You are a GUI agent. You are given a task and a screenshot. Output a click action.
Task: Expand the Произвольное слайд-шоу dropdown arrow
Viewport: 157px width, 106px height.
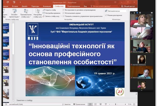pos(30,17)
